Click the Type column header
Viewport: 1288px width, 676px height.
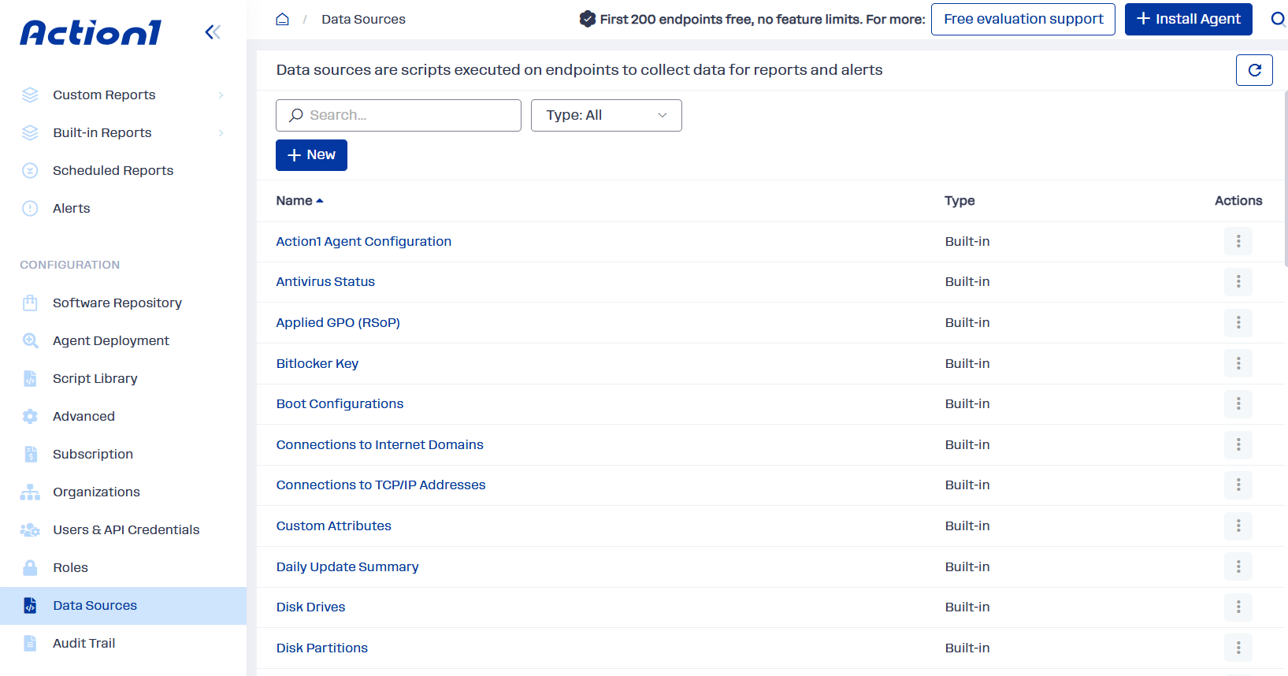(x=960, y=201)
